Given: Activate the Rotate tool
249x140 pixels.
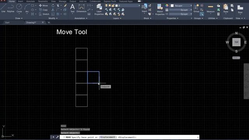Looking at the screenshot, I should 53,5.
